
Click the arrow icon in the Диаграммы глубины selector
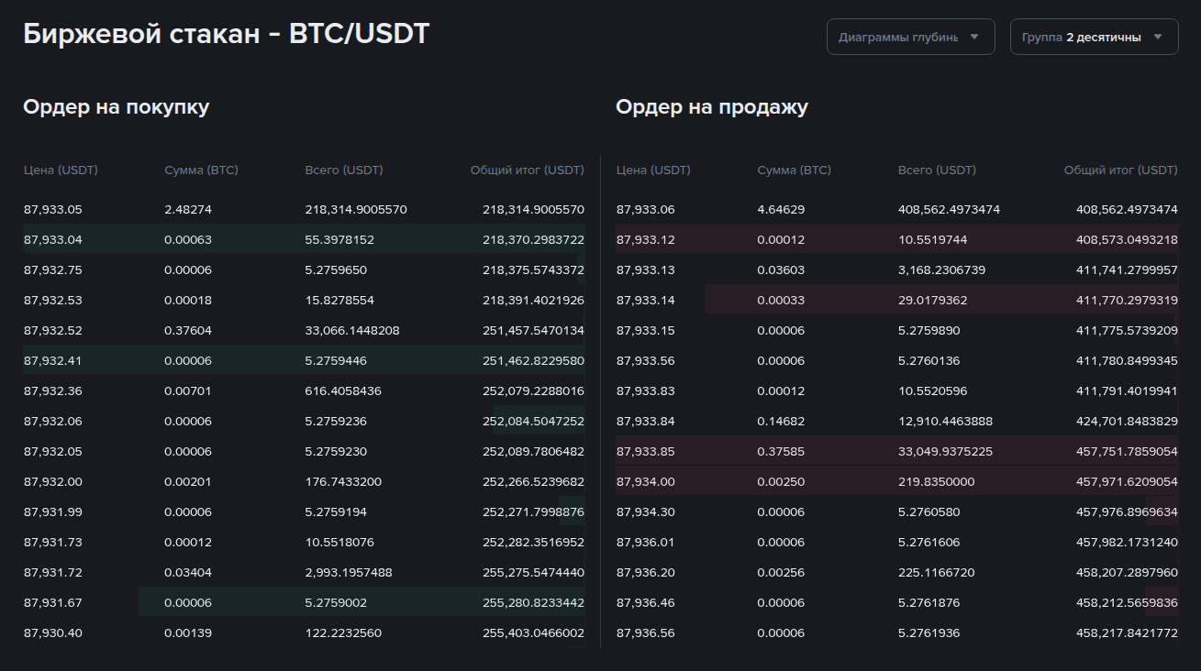974,38
